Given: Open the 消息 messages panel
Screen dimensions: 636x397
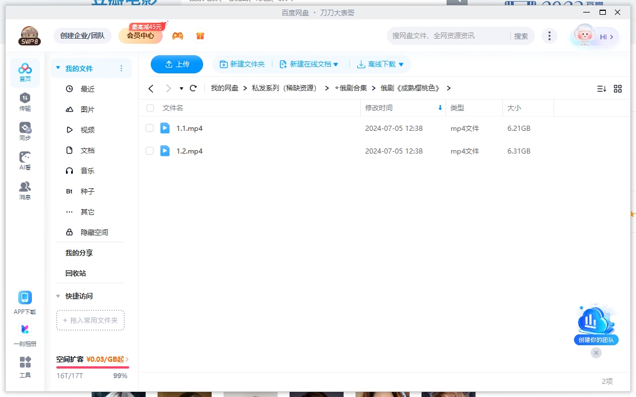Looking at the screenshot, I should coord(24,188).
